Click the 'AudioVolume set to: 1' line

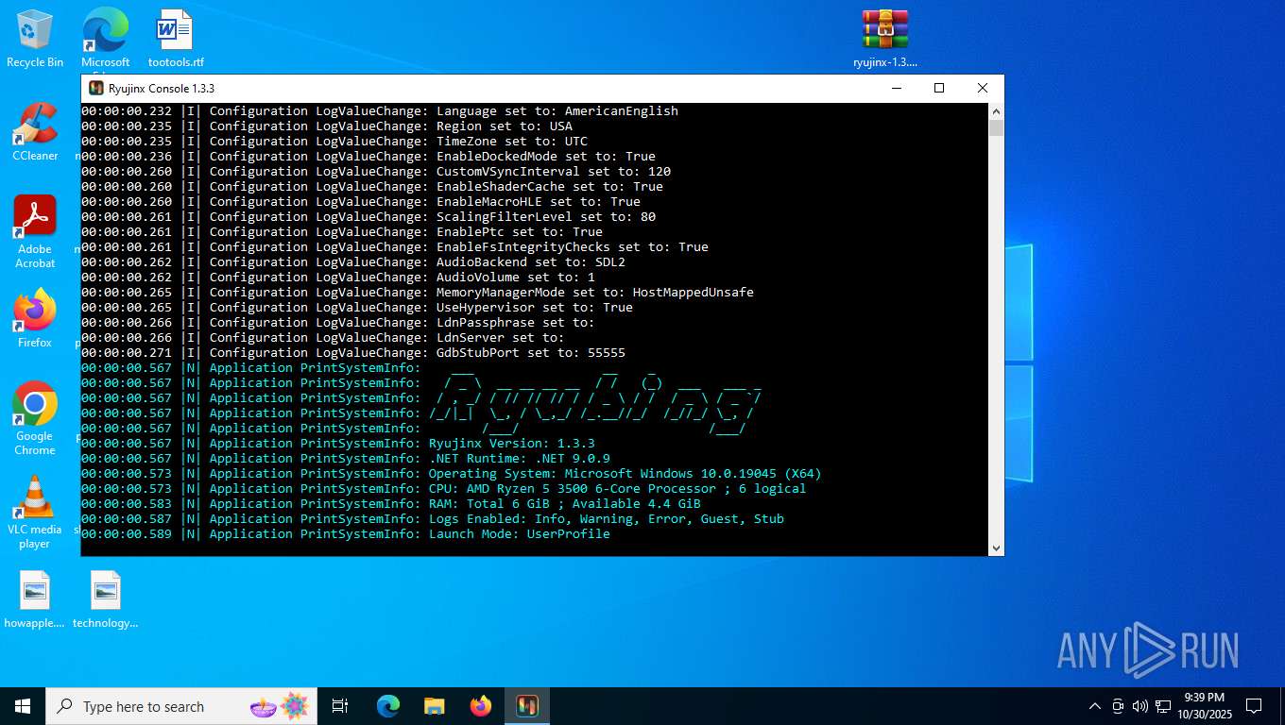click(x=338, y=278)
